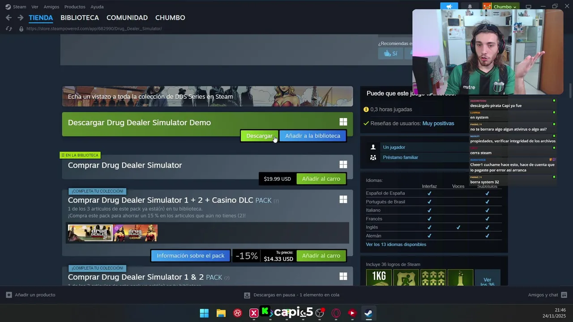Click the plus icon for Añadir un producto
Image resolution: width=573 pixels, height=322 pixels.
(9, 295)
